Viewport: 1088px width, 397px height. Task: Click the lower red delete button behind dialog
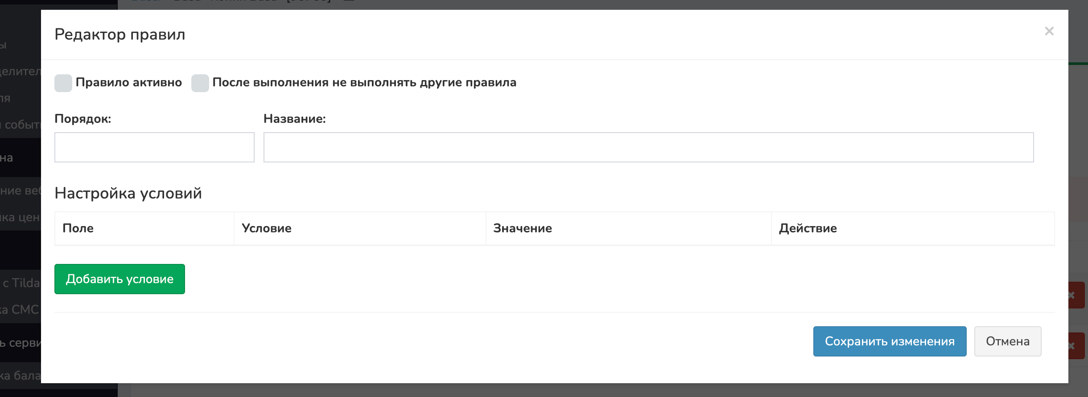coord(1077,346)
